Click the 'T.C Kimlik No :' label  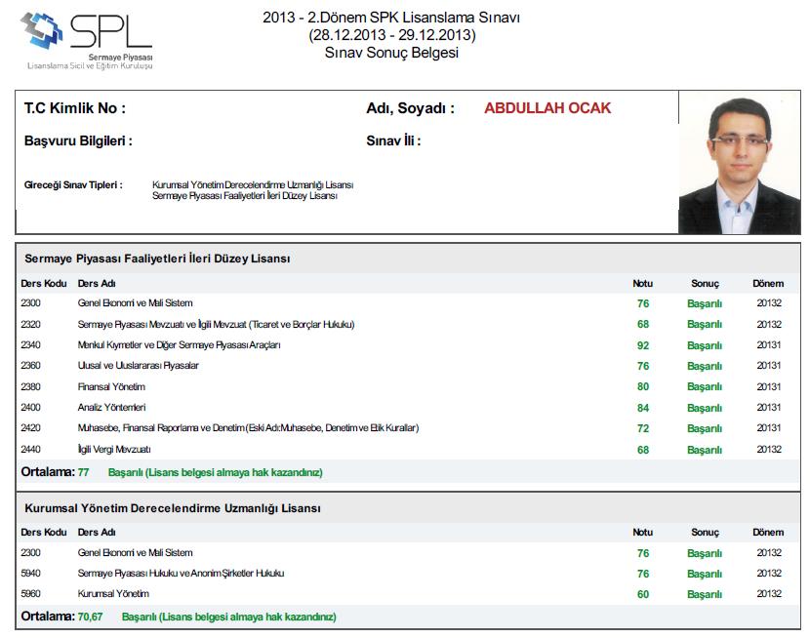tap(75, 108)
